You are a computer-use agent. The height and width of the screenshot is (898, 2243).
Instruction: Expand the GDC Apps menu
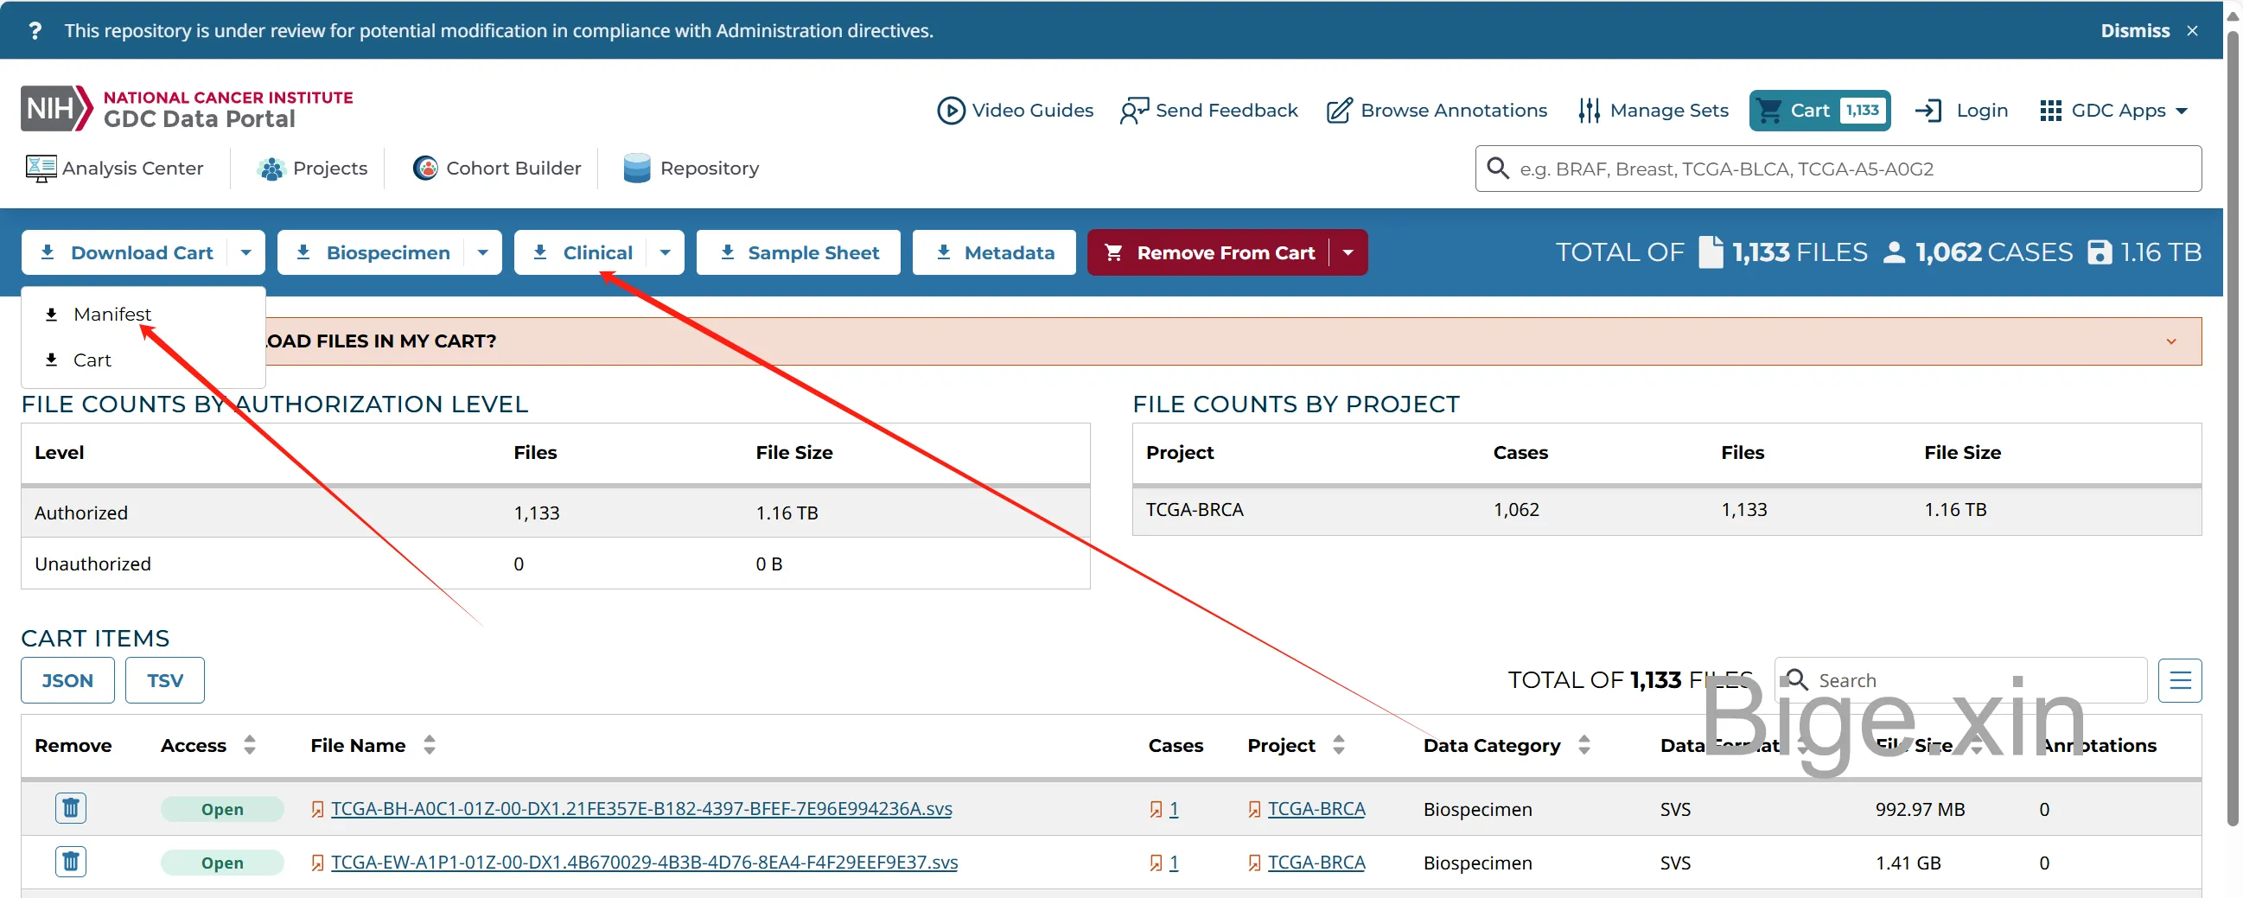click(x=2113, y=111)
